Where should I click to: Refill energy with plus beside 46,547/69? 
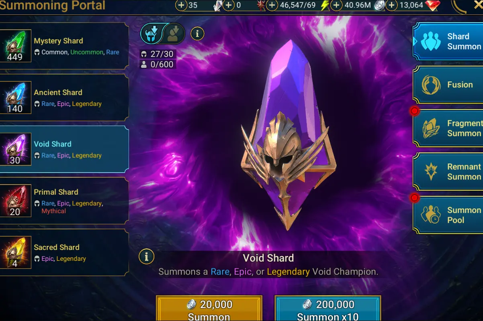pos(272,5)
